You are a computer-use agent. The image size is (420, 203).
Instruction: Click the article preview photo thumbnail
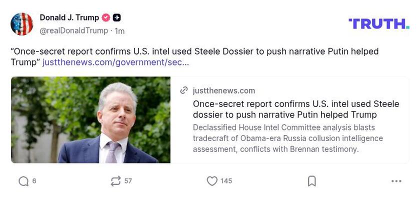tap(90, 120)
